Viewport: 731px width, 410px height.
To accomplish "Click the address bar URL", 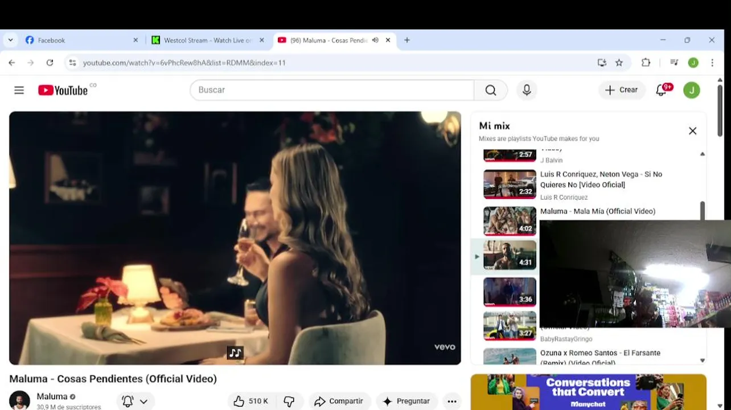I will pos(184,63).
